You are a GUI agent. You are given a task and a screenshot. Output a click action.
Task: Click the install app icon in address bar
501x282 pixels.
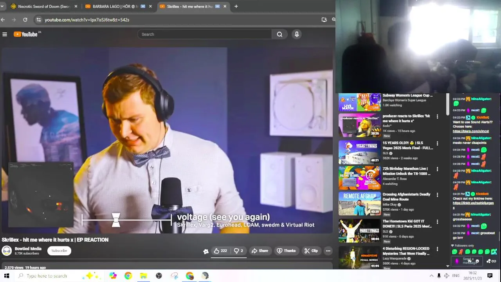click(x=324, y=20)
